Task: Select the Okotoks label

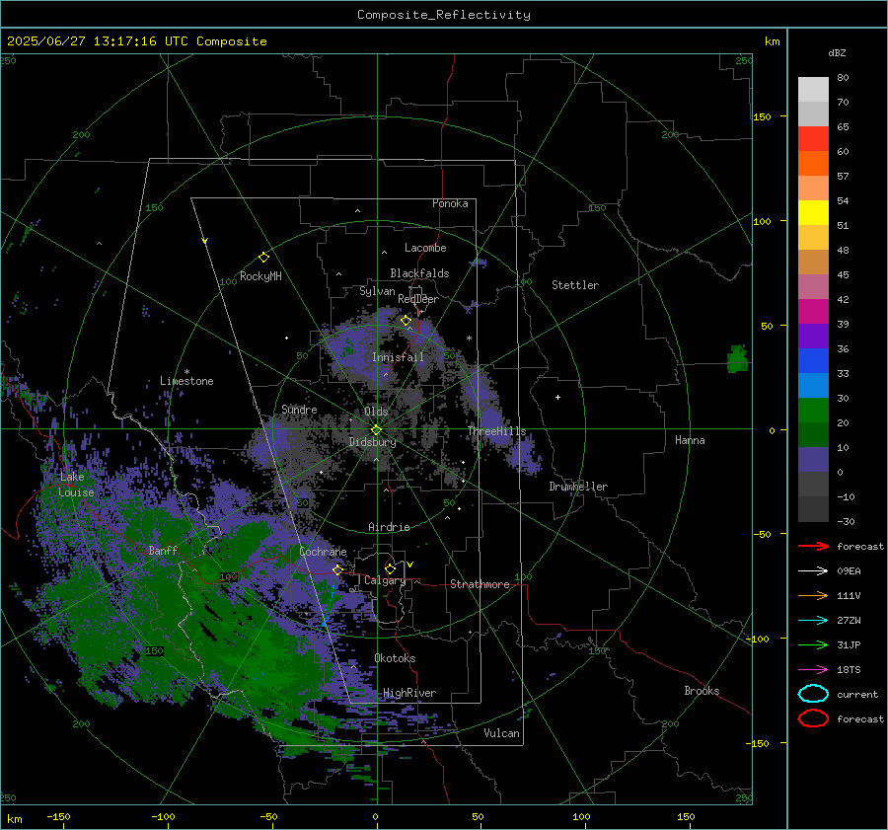Action: point(396,658)
